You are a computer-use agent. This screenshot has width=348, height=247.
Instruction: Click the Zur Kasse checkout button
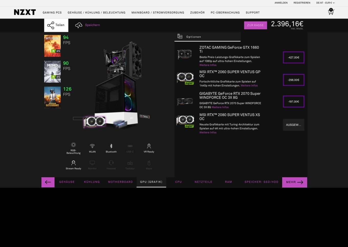(255, 25)
